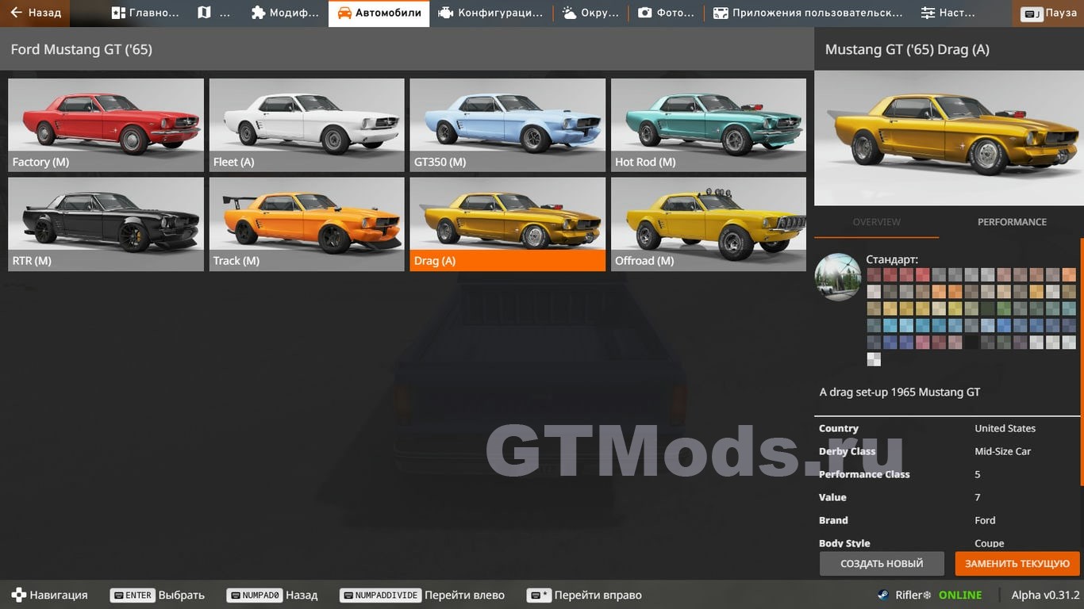Click the green ONLINE status text

[960, 595]
